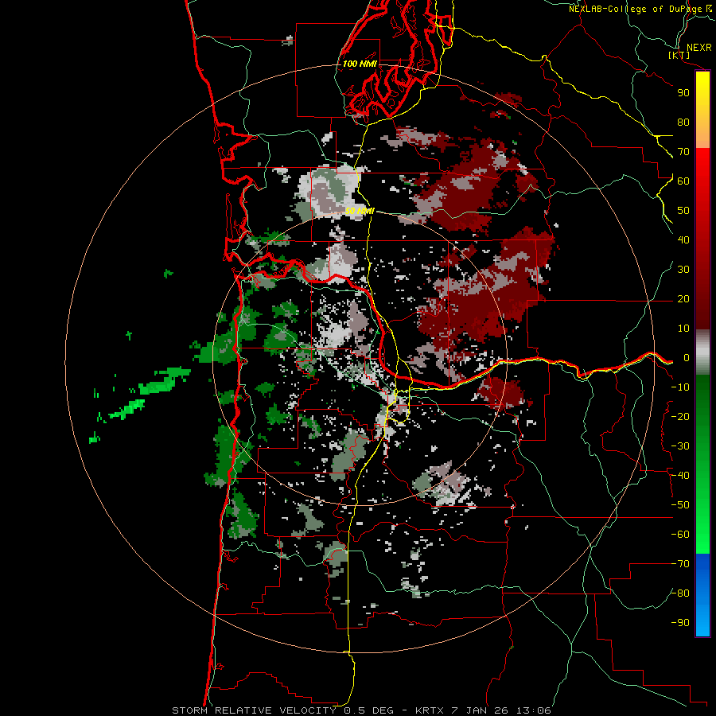Click the -10 value on the velocity scale
Image resolution: width=716 pixels, height=716 pixels.
(680, 387)
